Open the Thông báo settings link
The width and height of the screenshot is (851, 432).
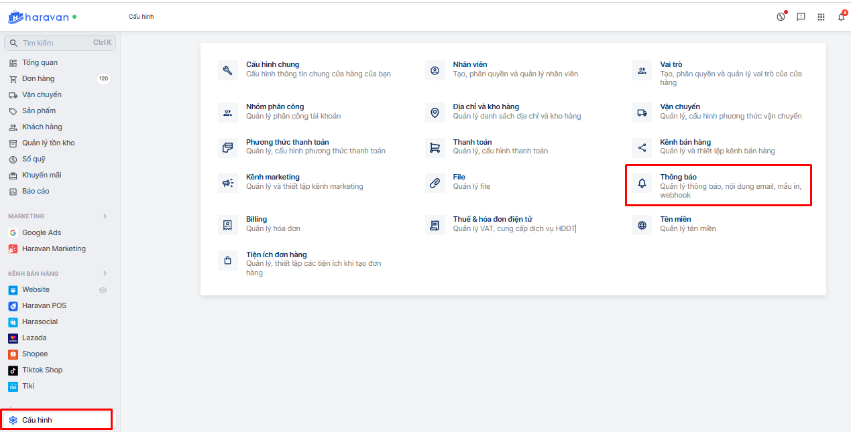click(678, 177)
